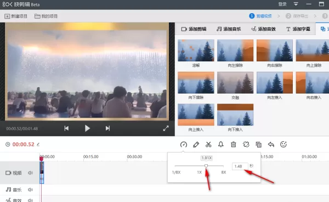Viewport: 329px width, 202px height.
Task: Click the smiley face sticker icon
Action: point(283,145)
